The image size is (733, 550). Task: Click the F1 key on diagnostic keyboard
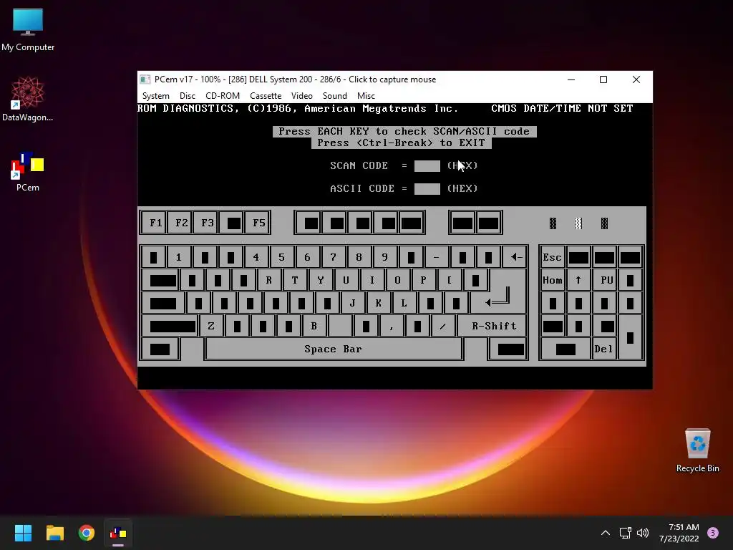(155, 223)
